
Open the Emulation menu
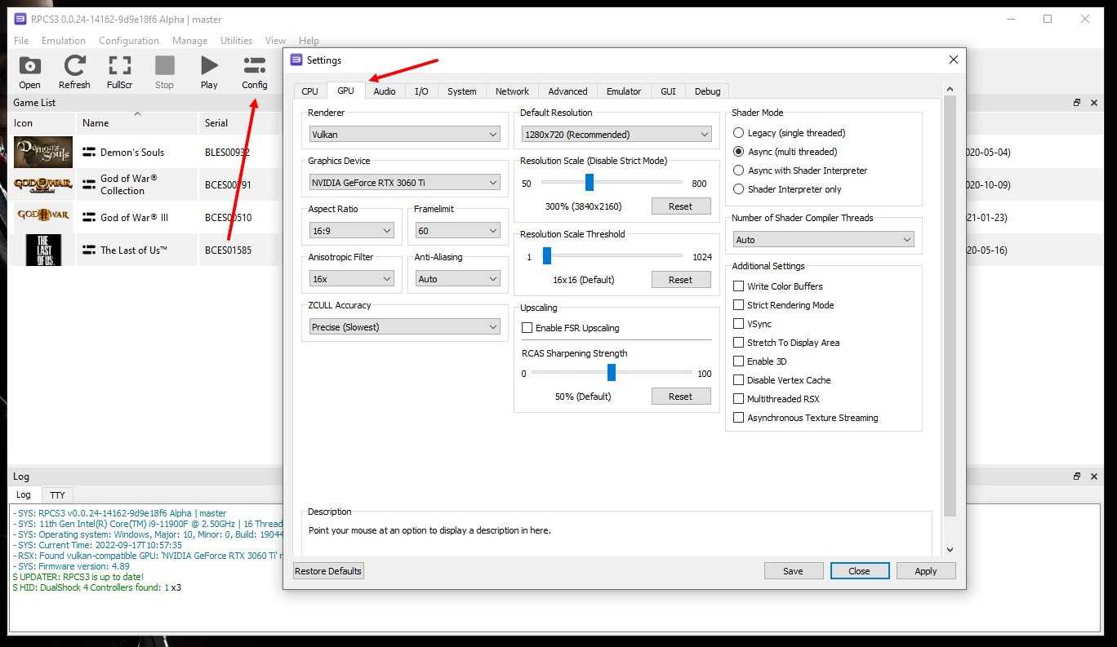[x=64, y=41]
